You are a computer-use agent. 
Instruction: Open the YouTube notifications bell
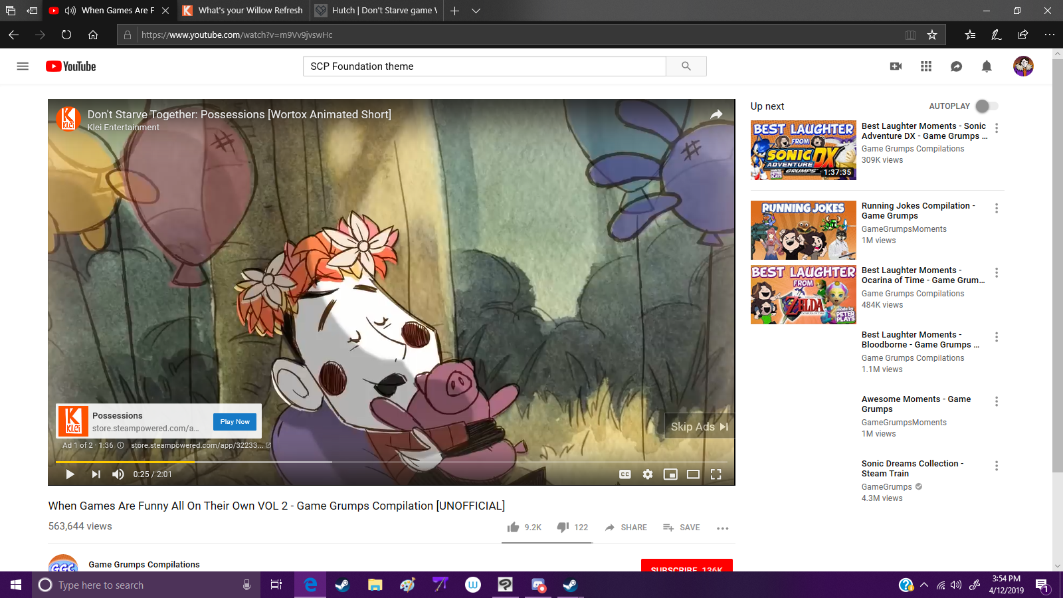(x=987, y=66)
